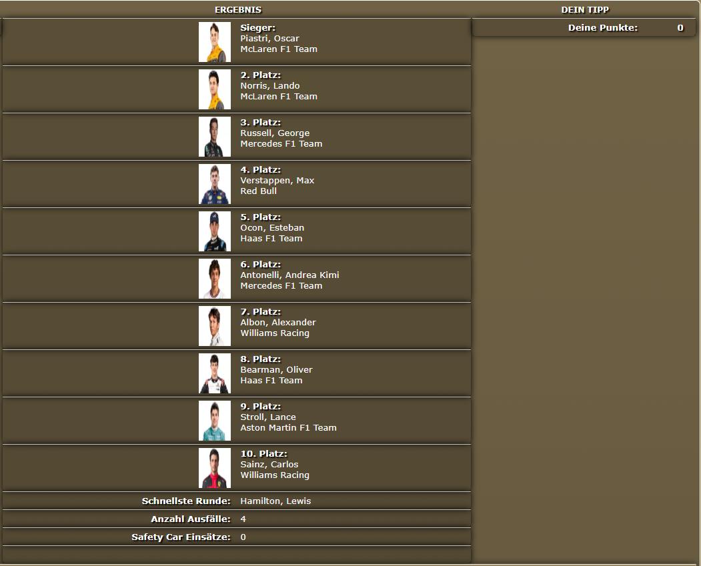
Task: Click the Red Bull team name
Action: 259,191
